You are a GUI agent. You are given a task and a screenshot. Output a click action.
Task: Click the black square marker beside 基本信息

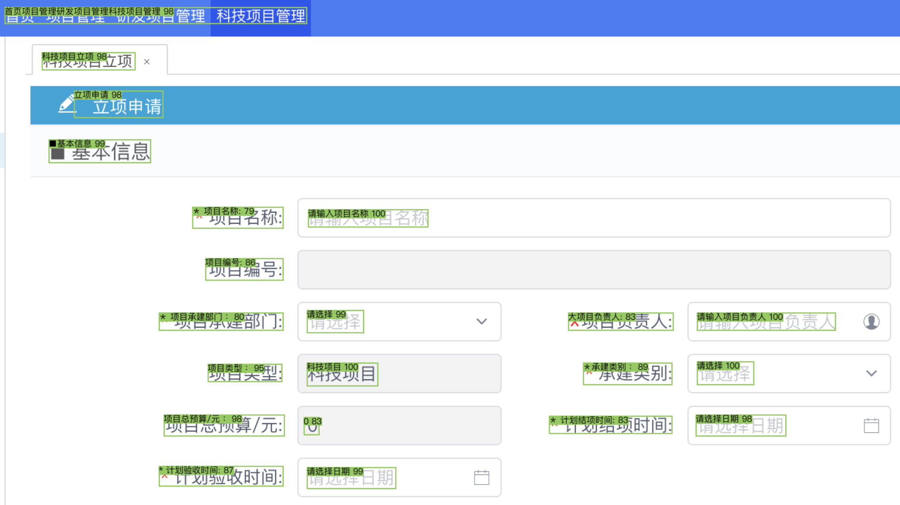[x=58, y=153]
